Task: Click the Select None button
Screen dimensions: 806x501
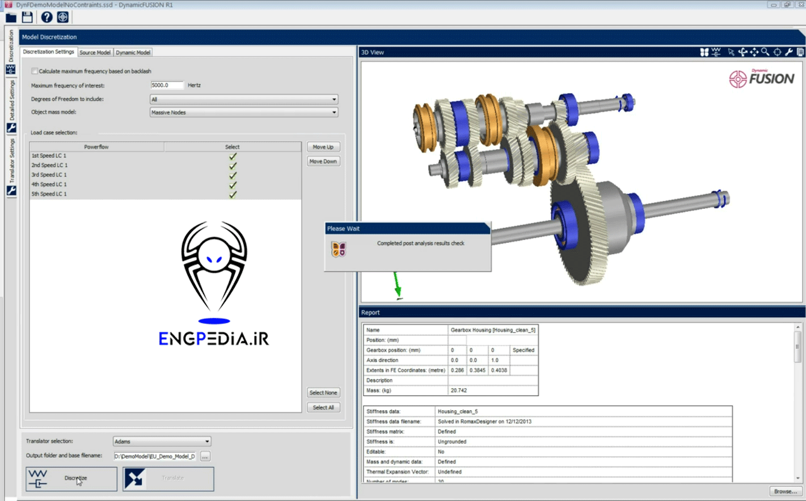Action: click(323, 393)
